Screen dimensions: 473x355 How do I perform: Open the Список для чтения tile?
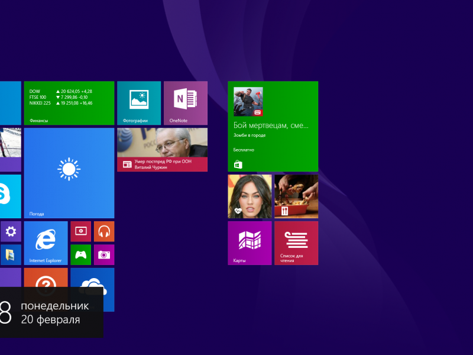tap(296, 243)
